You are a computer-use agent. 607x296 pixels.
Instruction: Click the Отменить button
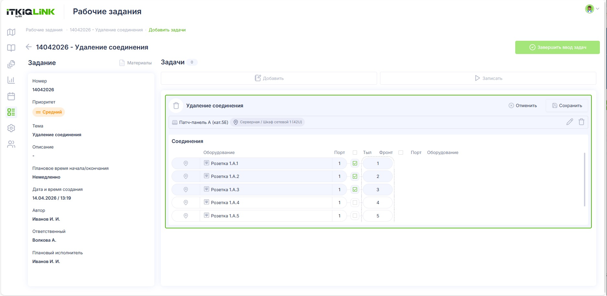tap(523, 105)
